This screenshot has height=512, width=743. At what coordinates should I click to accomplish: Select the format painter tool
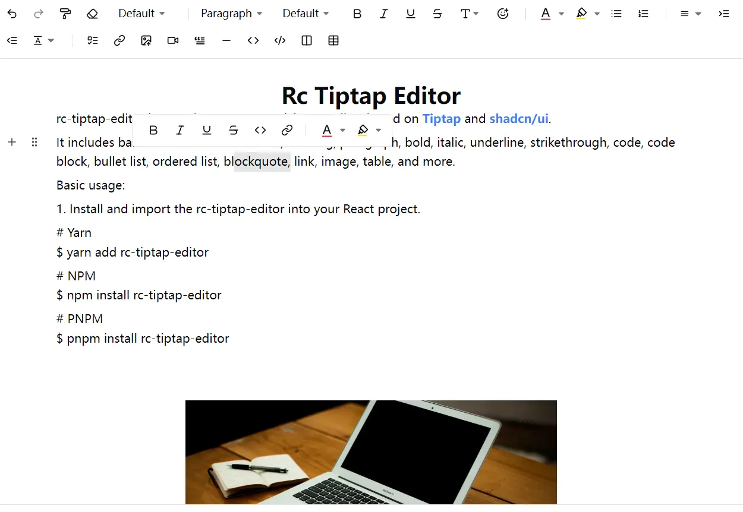click(x=65, y=14)
